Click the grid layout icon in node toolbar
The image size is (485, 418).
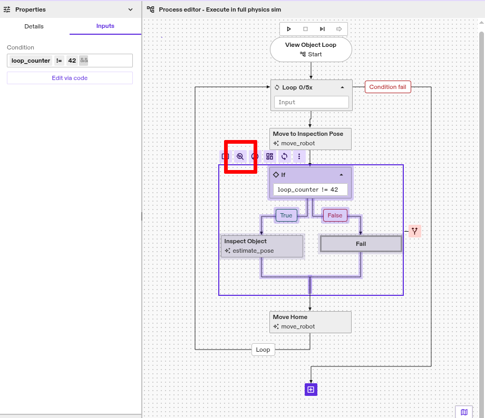[270, 156]
